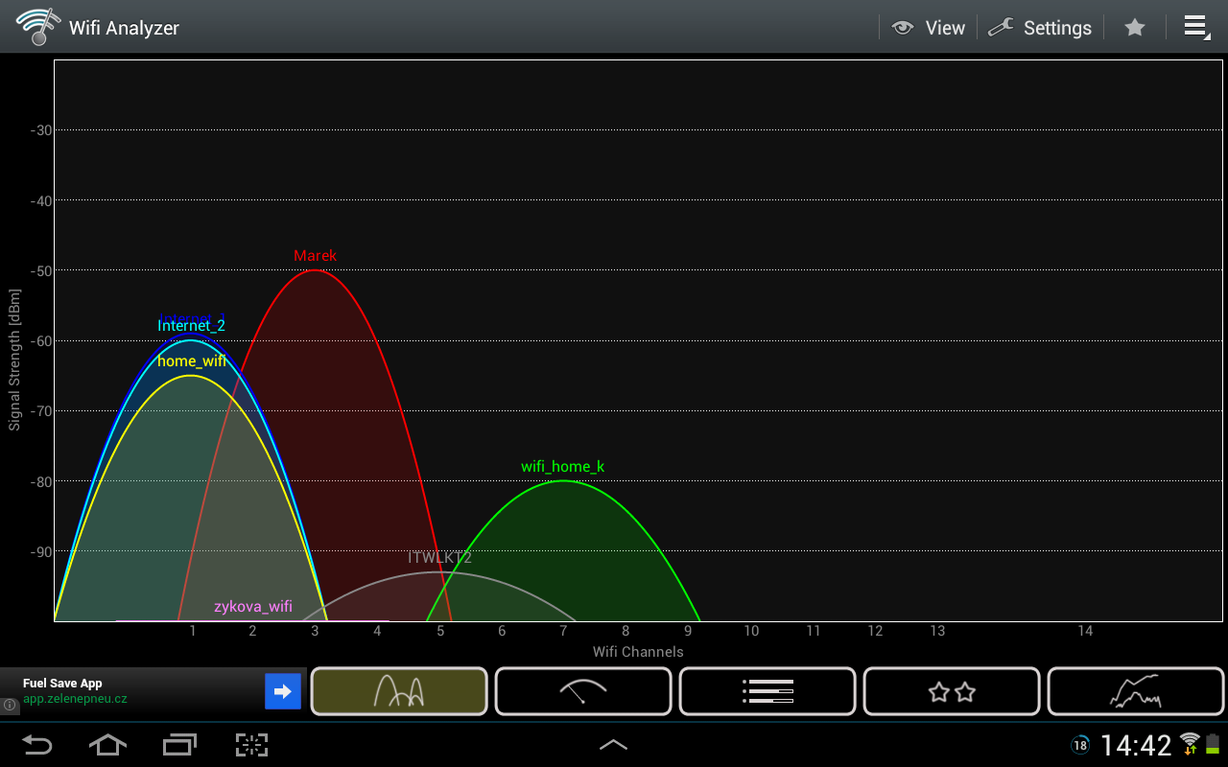The width and height of the screenshot is (1228, 767).
Task: Show the channel rating stars view
Action: [951, 691]
